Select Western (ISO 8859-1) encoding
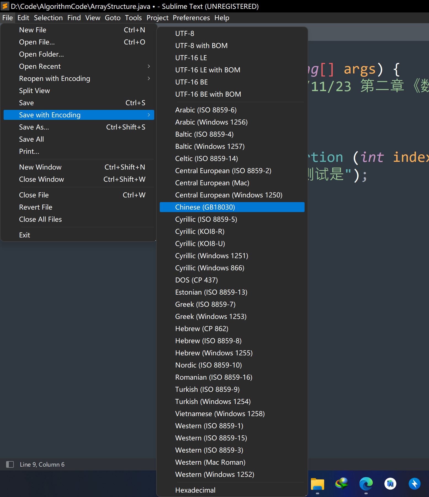 [x=232, y=426]
